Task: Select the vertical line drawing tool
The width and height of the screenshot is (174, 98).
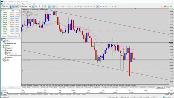Action: [60, 7]
